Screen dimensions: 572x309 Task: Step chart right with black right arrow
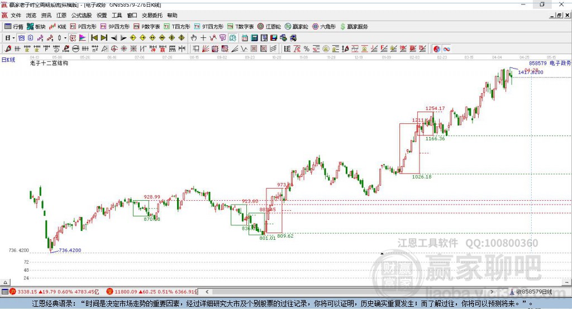[x=123, y=38]
